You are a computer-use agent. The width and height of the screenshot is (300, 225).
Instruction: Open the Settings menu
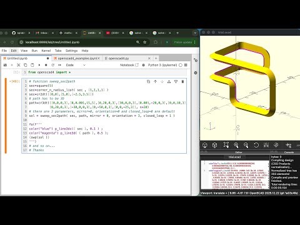[x=71, y=51]
